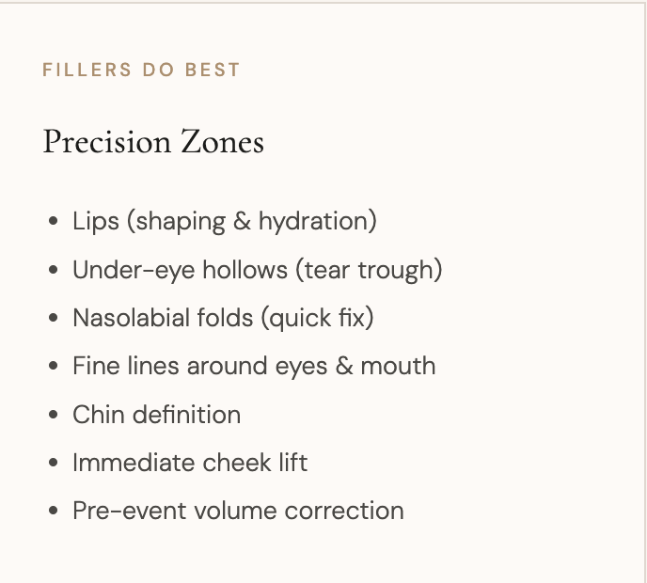Screen dimensions: 647x583
Task: Click the bullet next to "Nasolabial folds"
Action: [54, 319]
